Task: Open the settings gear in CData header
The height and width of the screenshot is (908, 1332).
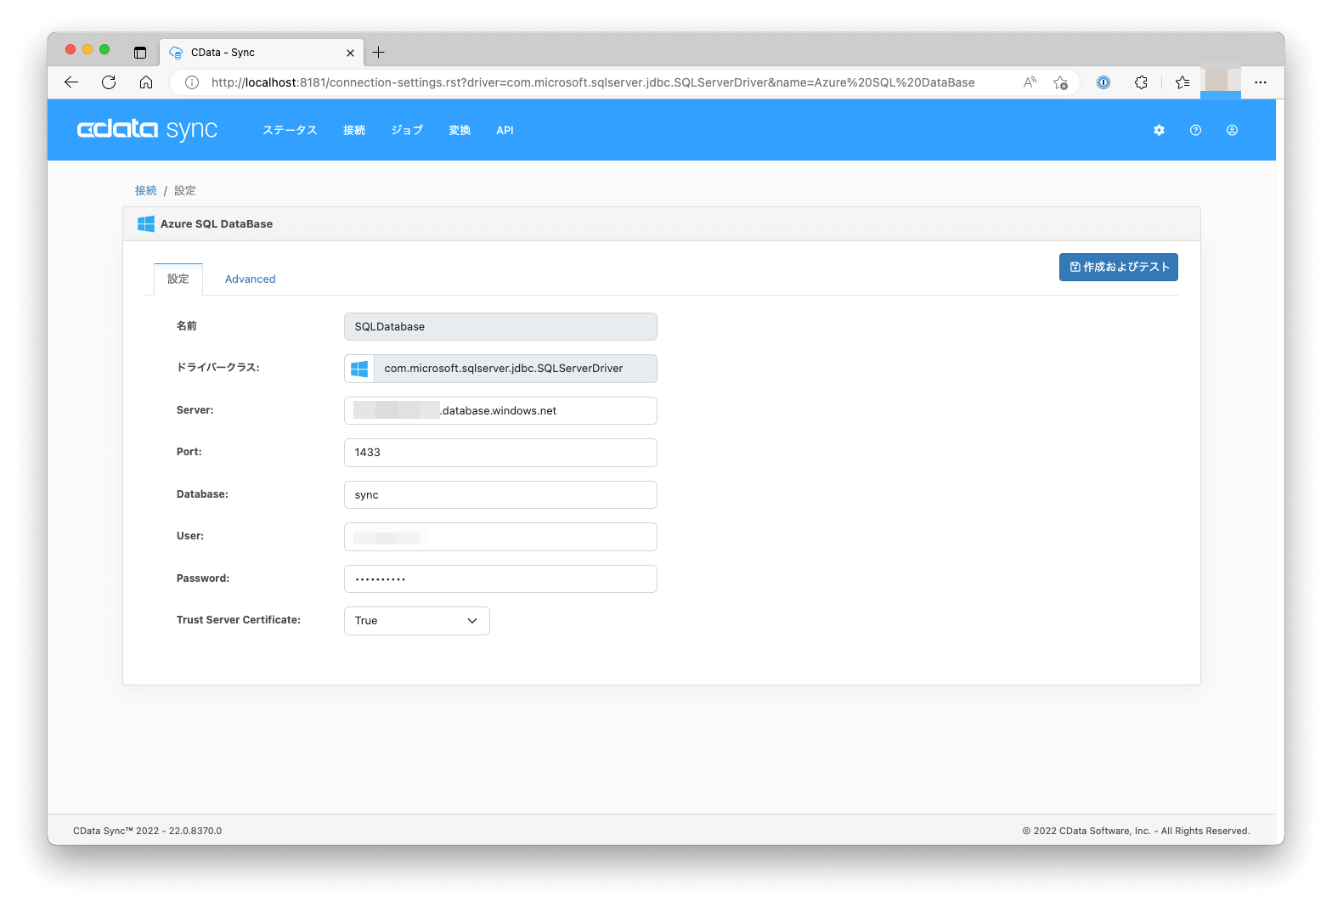Action: coord(1159,130)
